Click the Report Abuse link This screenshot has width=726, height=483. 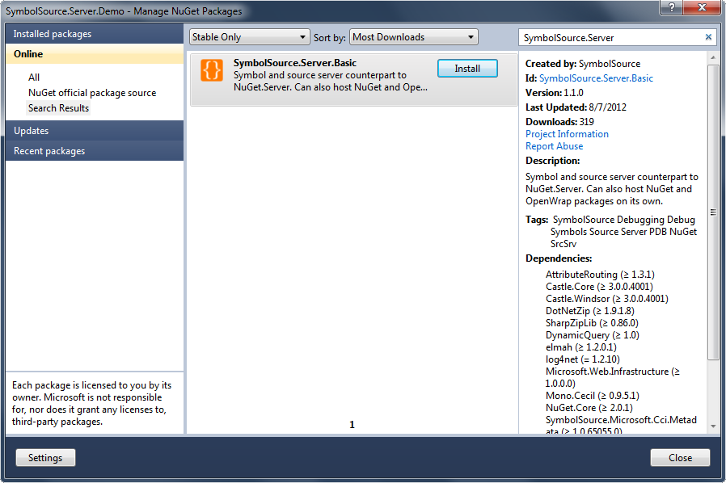pyautogui.click(x=555, y=145)
